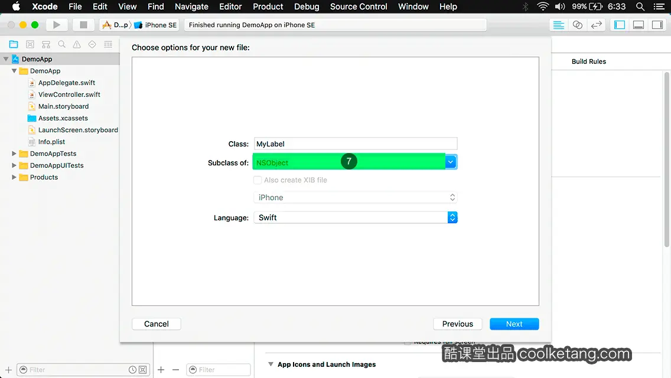Remove the target with the minus icon
Image resolution: width=671 pixels, height=378 pixels.
(175, 370)
